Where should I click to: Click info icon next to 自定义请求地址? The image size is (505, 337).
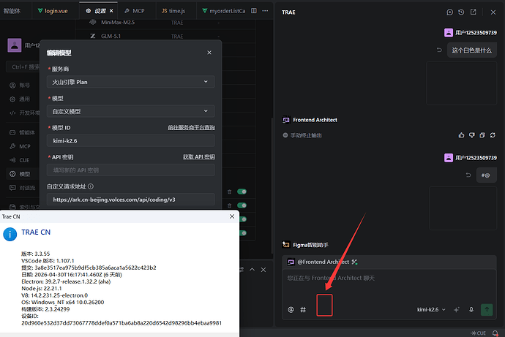91,186
